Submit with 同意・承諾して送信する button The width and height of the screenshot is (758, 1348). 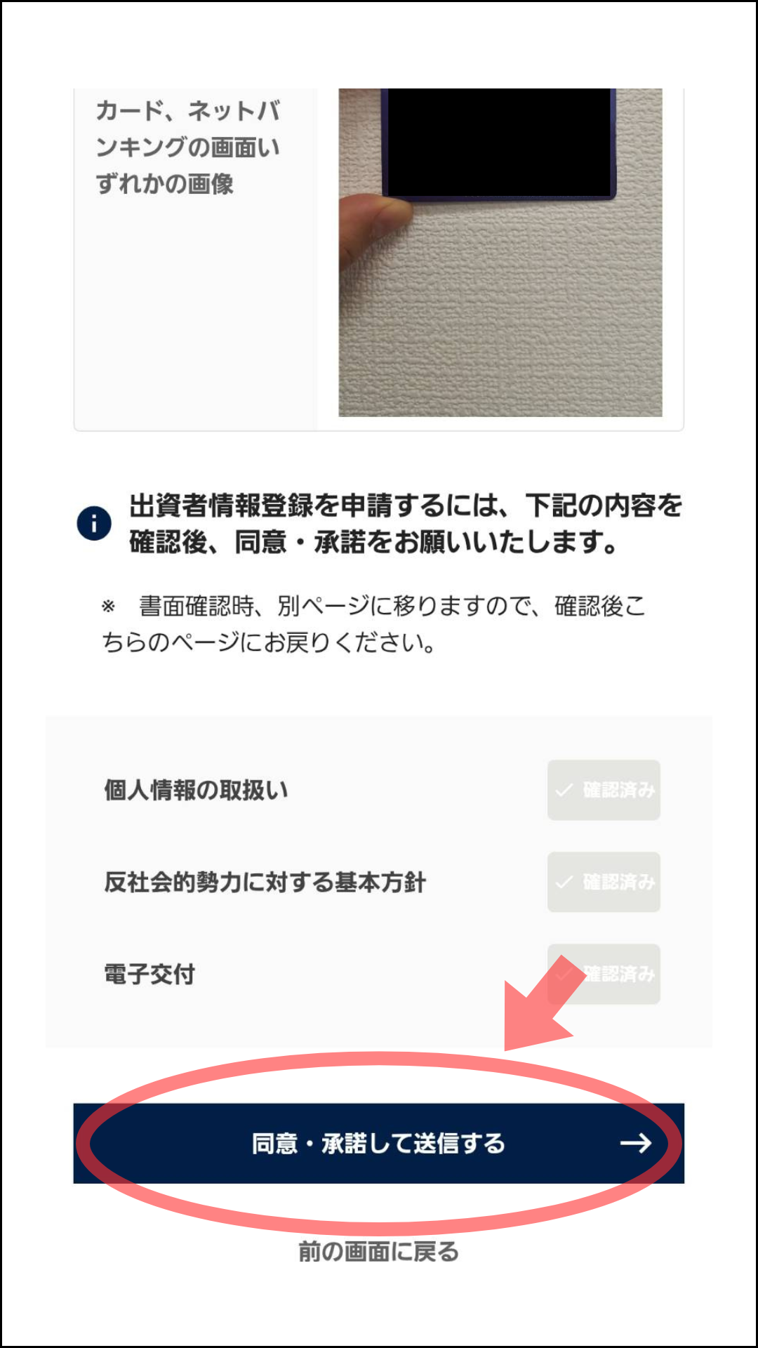(x=379, y=1143)
